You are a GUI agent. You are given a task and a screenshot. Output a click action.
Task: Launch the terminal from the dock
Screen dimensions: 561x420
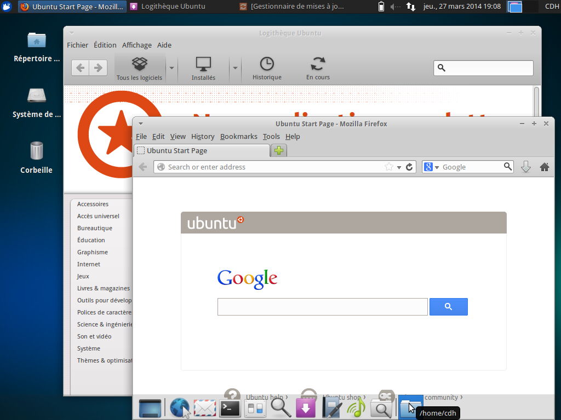pyautogui.click(x=229, y=407)
